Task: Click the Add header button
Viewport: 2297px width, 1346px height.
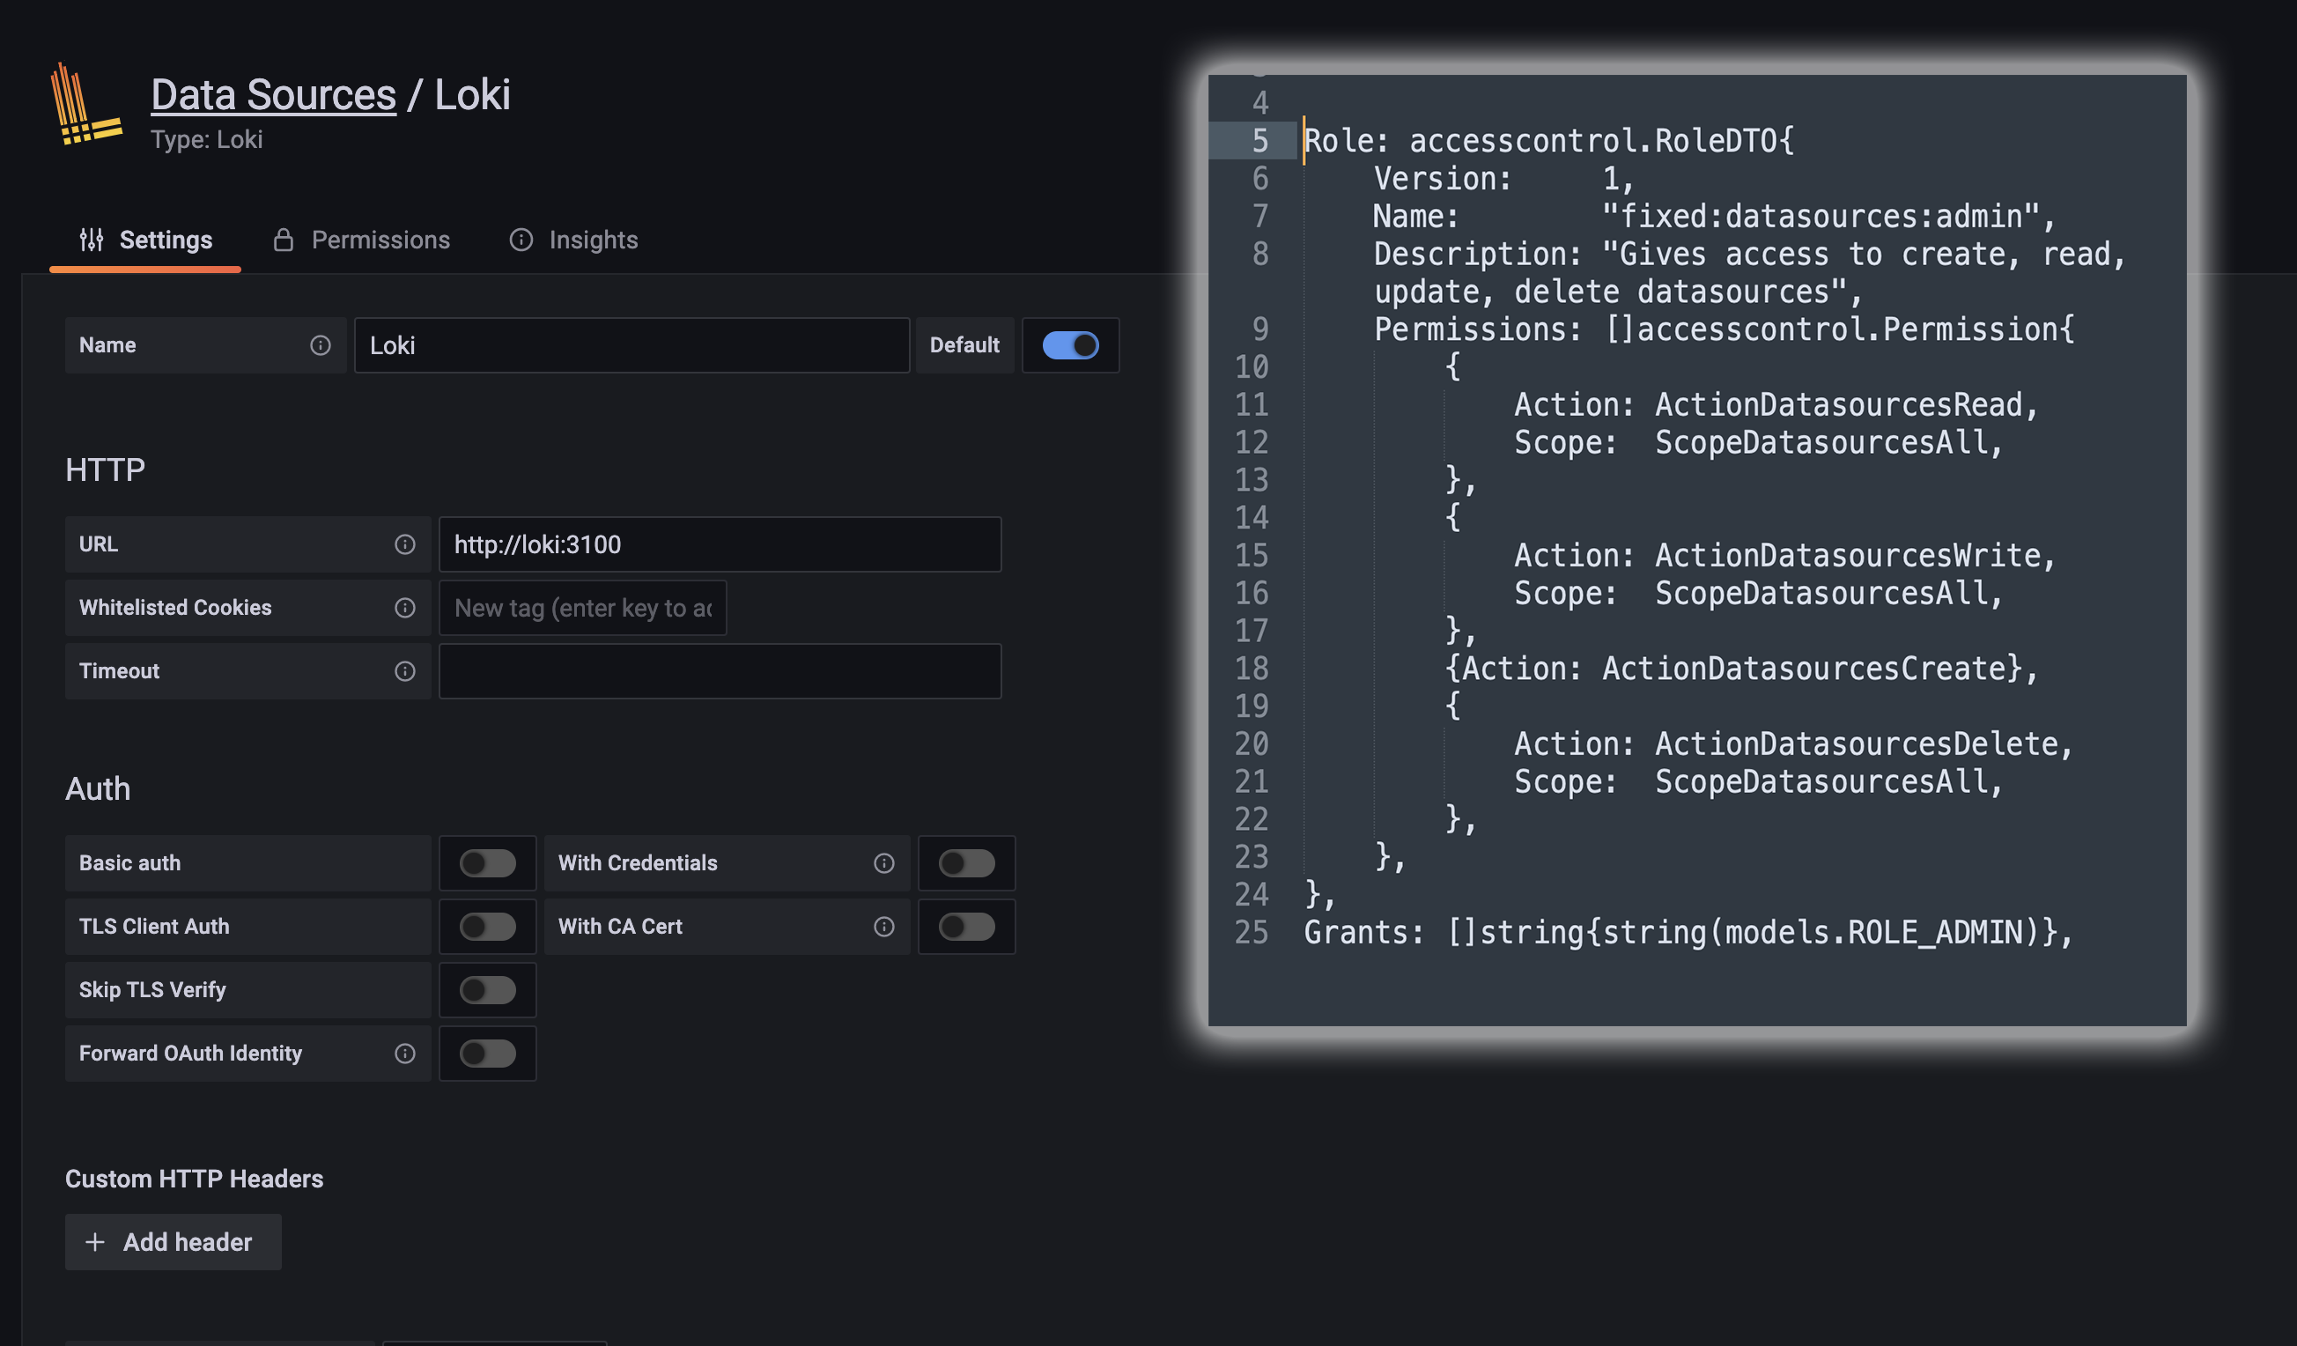Action: 173,1242
